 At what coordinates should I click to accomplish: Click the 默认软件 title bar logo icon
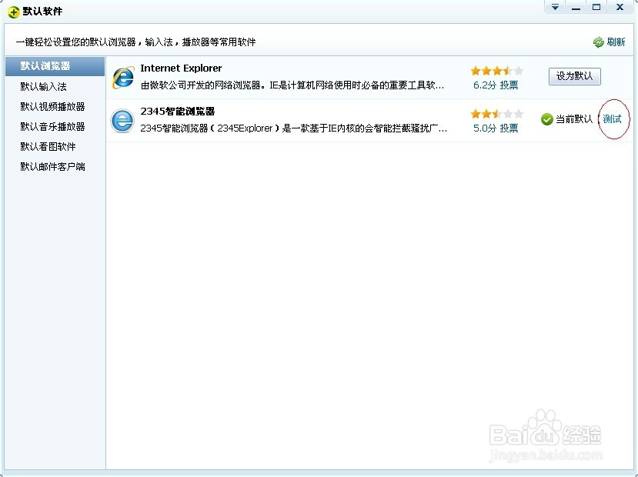(x=13, y=12)
